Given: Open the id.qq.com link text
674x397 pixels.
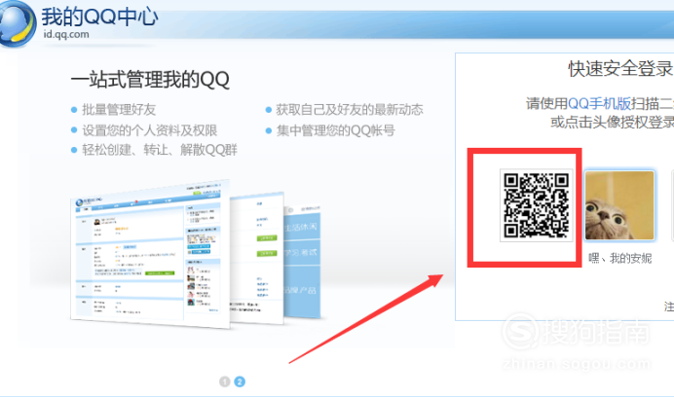Looking at the screenshot, I should 66,34.
